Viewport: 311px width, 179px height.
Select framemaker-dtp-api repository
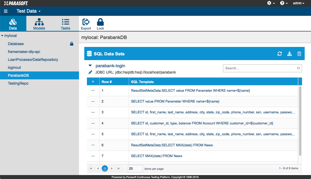pos(24,52)
